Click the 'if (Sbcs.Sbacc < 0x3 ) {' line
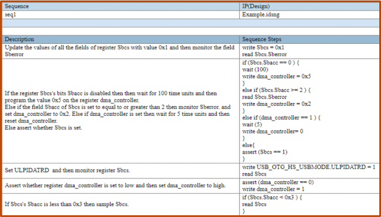Viewport: 381px width, 217px height. (x=272, y=197)
